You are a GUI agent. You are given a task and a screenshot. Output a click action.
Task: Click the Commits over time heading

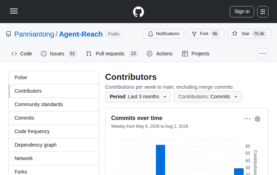tap(137, 118)
